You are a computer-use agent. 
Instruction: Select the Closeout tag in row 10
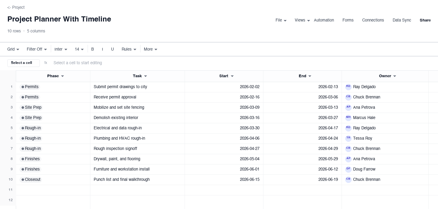[31, 180]
